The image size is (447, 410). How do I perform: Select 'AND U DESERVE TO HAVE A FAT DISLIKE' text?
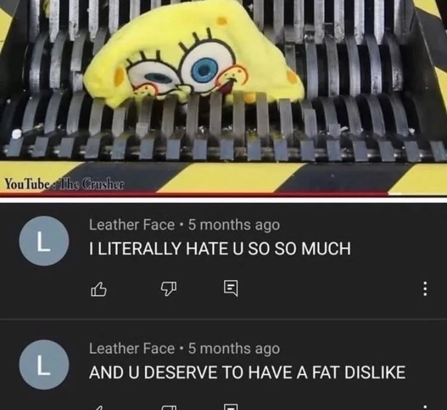(247, 372)
